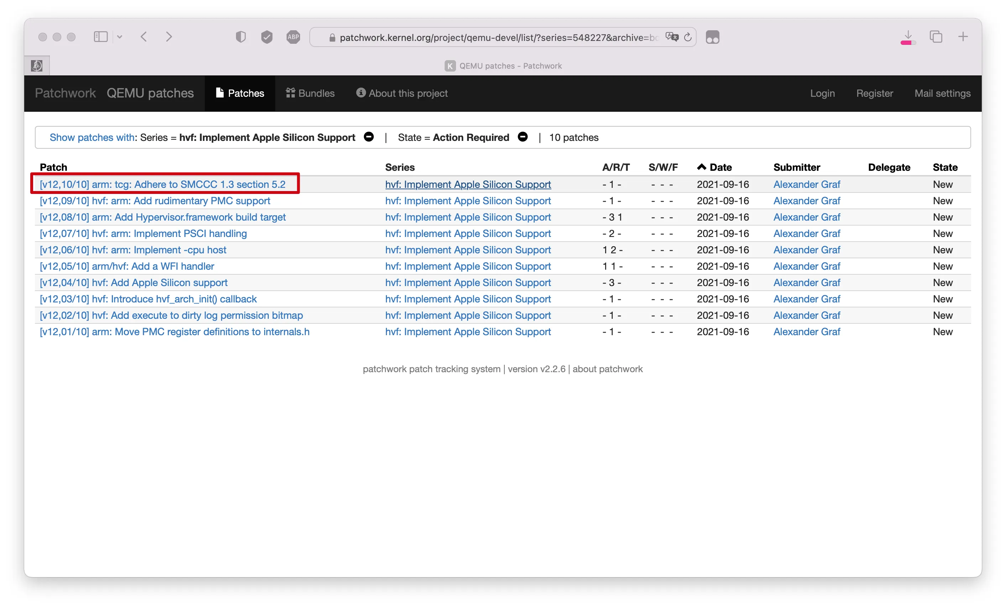Viewport: 1006px width, 607px height.
Task: Select the pinned tab icon
Action: 37,65
